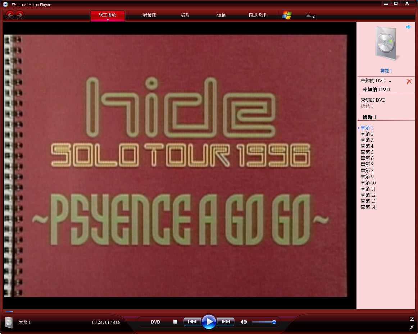
Task: Click the disc icon next to 章節 1 in the bottom bar
Action: [9, 322]
